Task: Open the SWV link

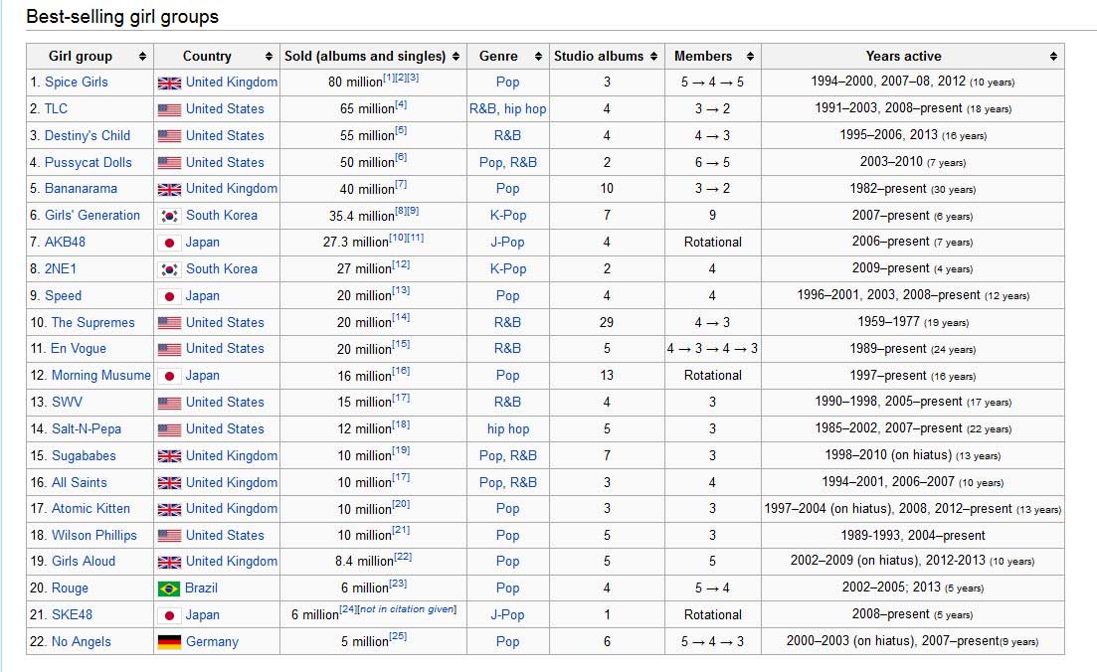Action: click(67, 402)
